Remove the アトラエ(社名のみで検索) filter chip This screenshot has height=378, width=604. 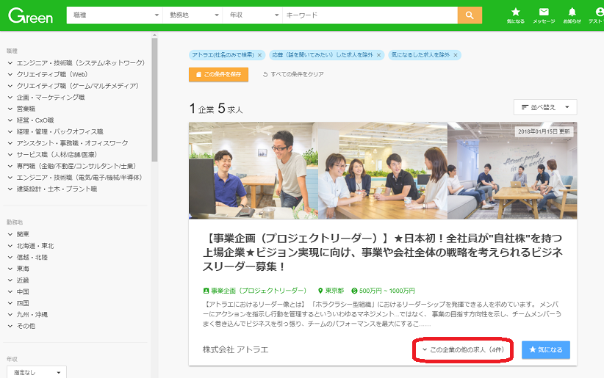(x=259, y=55)
